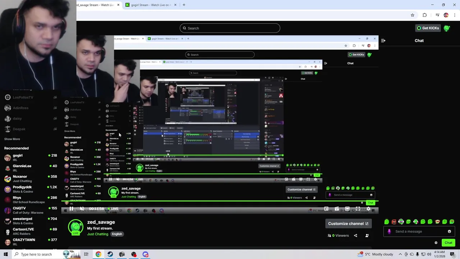Open Deepak offline channel
The height and width of the screenshot is (259, 460).
(30, 129)
